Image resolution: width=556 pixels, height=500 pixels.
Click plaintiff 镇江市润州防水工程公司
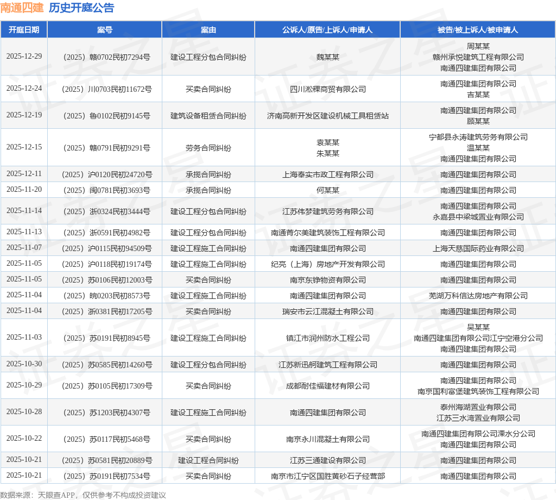[x=327, y=338]
